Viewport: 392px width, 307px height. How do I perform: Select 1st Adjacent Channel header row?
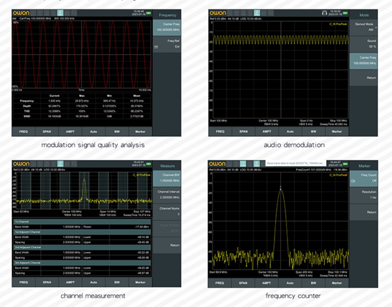[x=82, y=232]
